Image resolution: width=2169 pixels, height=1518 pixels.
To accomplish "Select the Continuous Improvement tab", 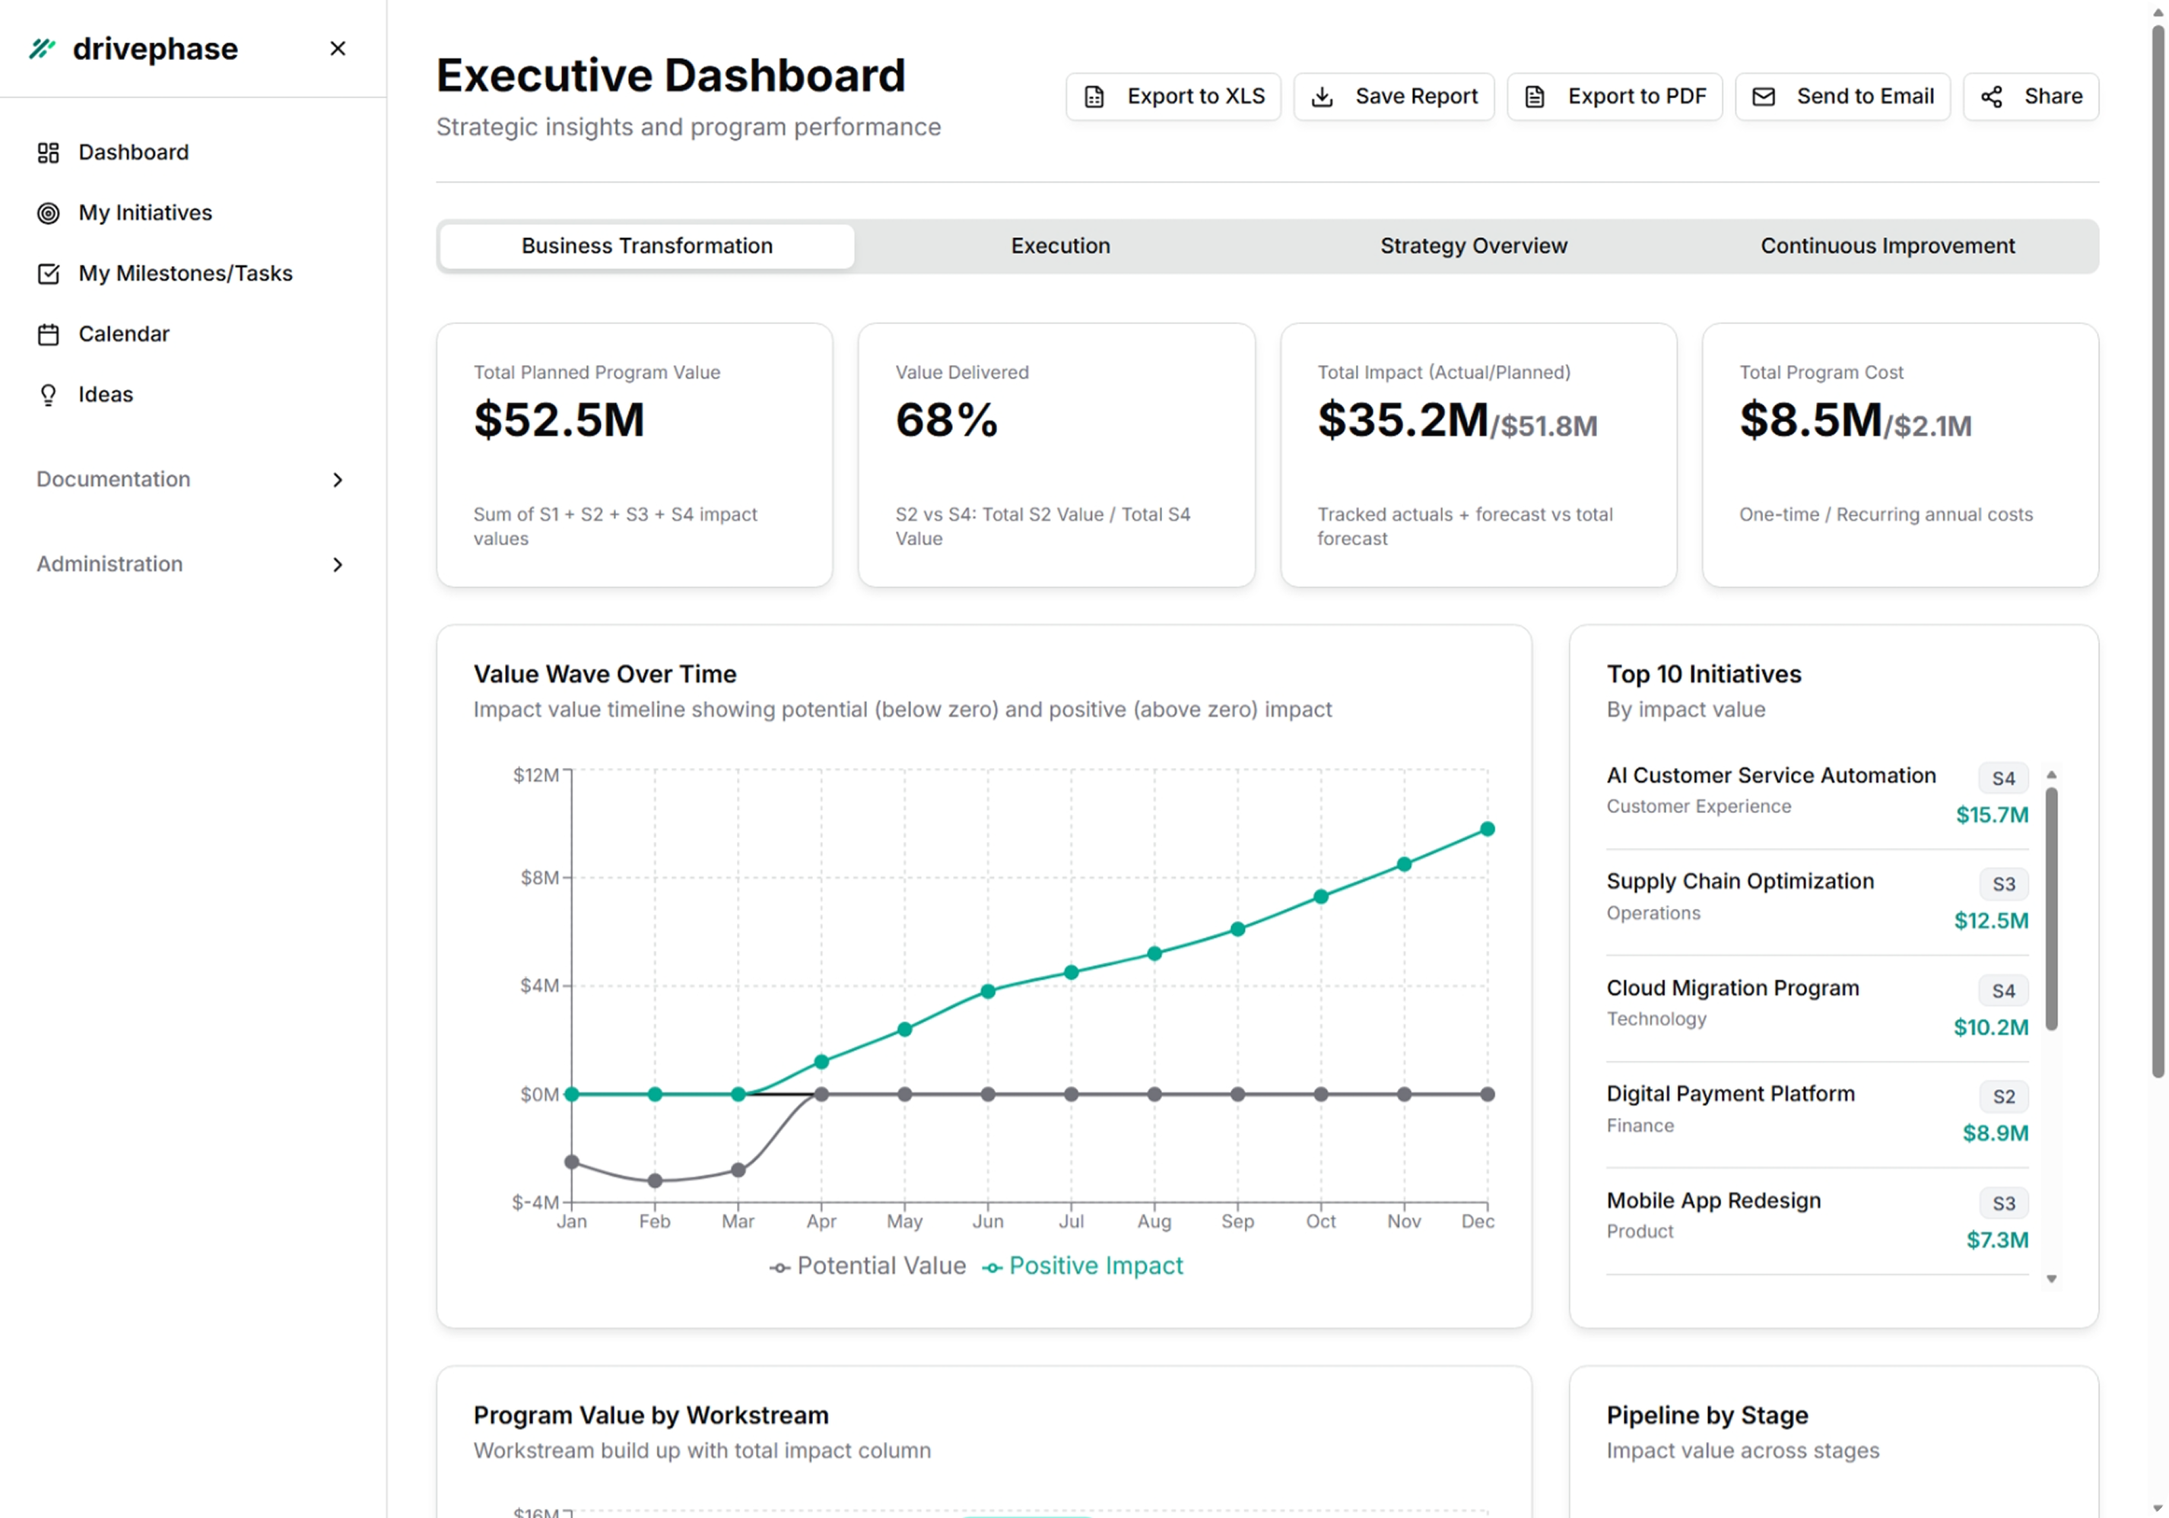I will point(1887,246).
